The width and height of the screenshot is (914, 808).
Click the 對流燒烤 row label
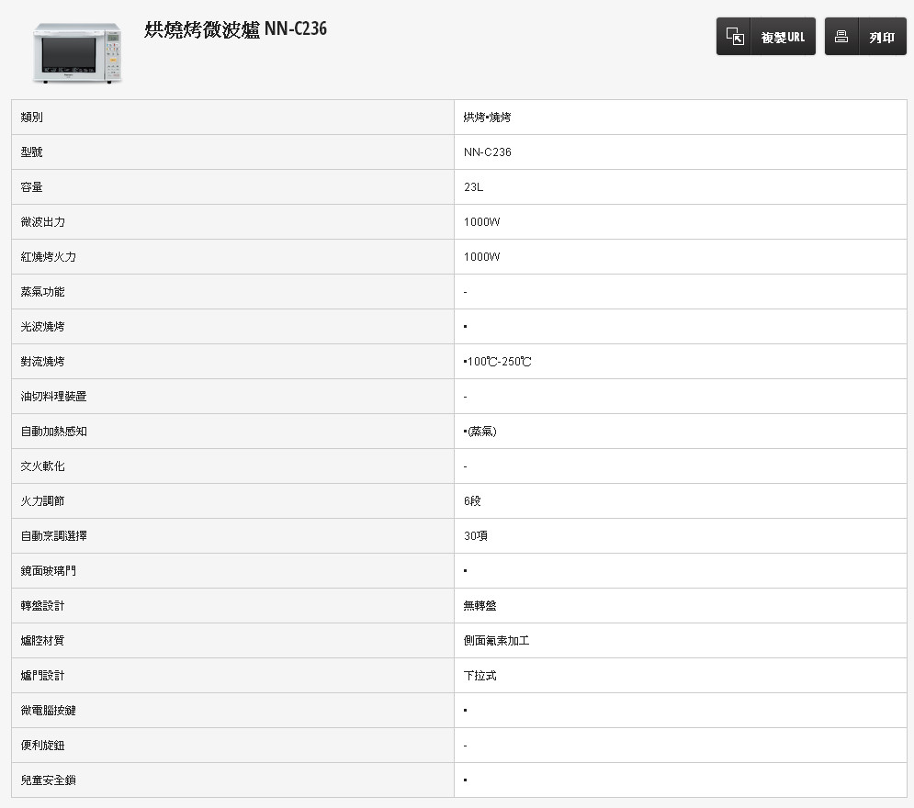[42, 362]
